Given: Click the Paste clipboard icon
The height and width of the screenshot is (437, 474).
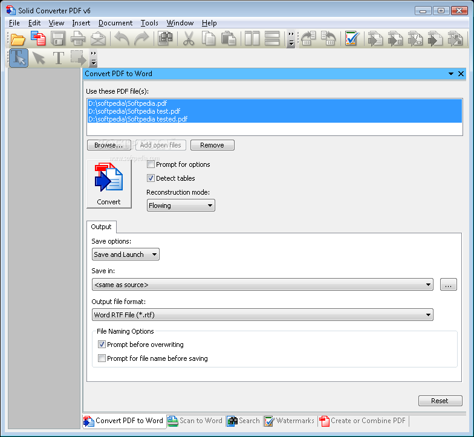Looking at the screenshot, I should 229,39.
